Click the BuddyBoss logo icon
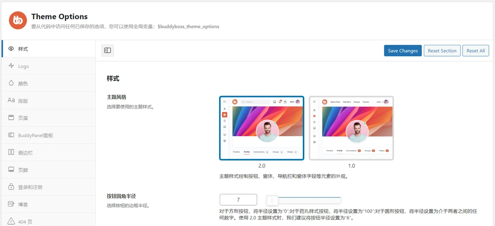 click(x=18, y=21)
